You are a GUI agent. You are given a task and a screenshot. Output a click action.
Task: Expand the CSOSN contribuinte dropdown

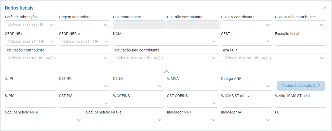pyautogui.click(x=247, y=25)
